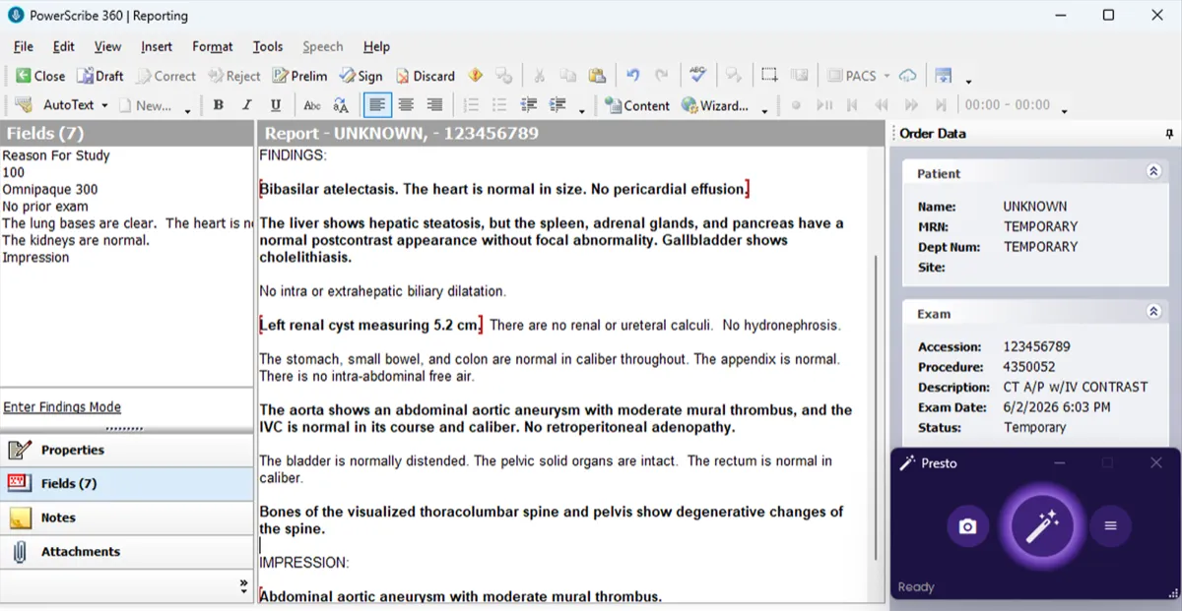Collapse the Exam section
The height and width of the screenshot is (611, 1182).
coord(1153,312)
